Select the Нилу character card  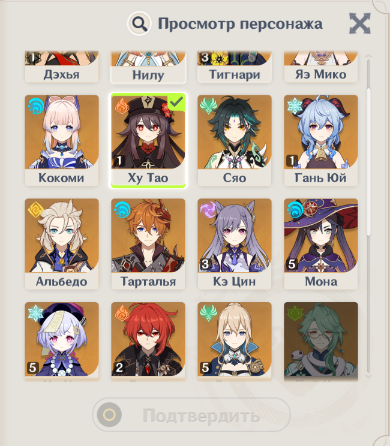point(148,67)
